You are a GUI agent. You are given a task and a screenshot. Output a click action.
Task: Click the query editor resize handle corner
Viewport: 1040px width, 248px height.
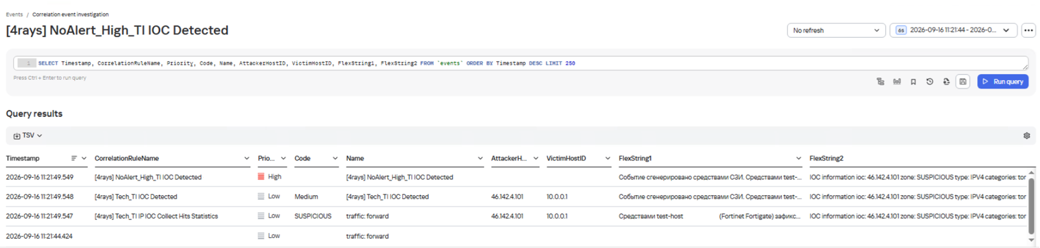(1026, 68)
